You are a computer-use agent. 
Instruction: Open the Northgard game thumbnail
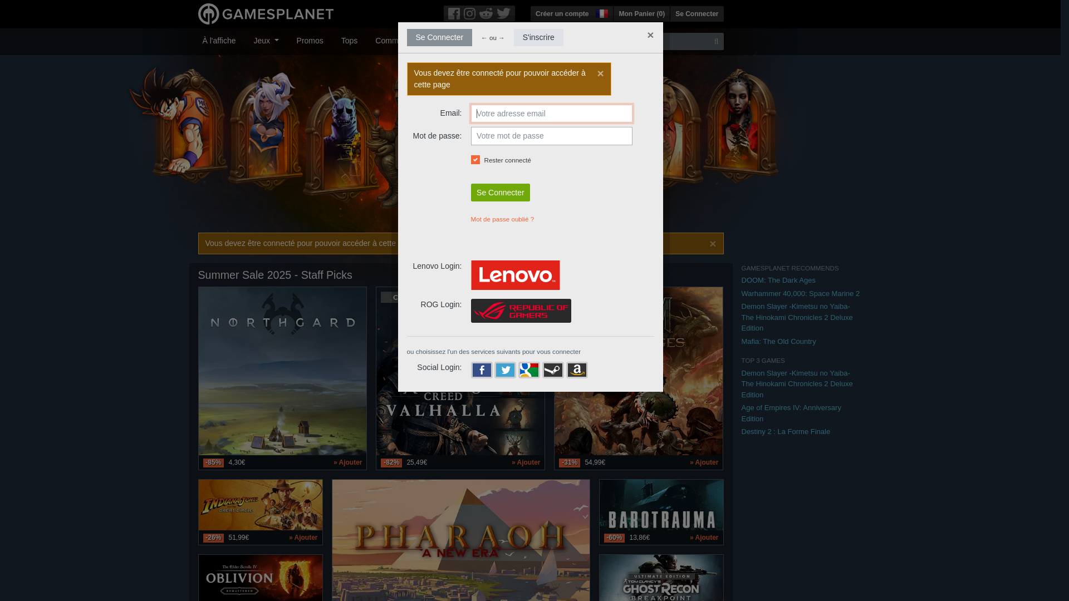[x=282, y=371]
